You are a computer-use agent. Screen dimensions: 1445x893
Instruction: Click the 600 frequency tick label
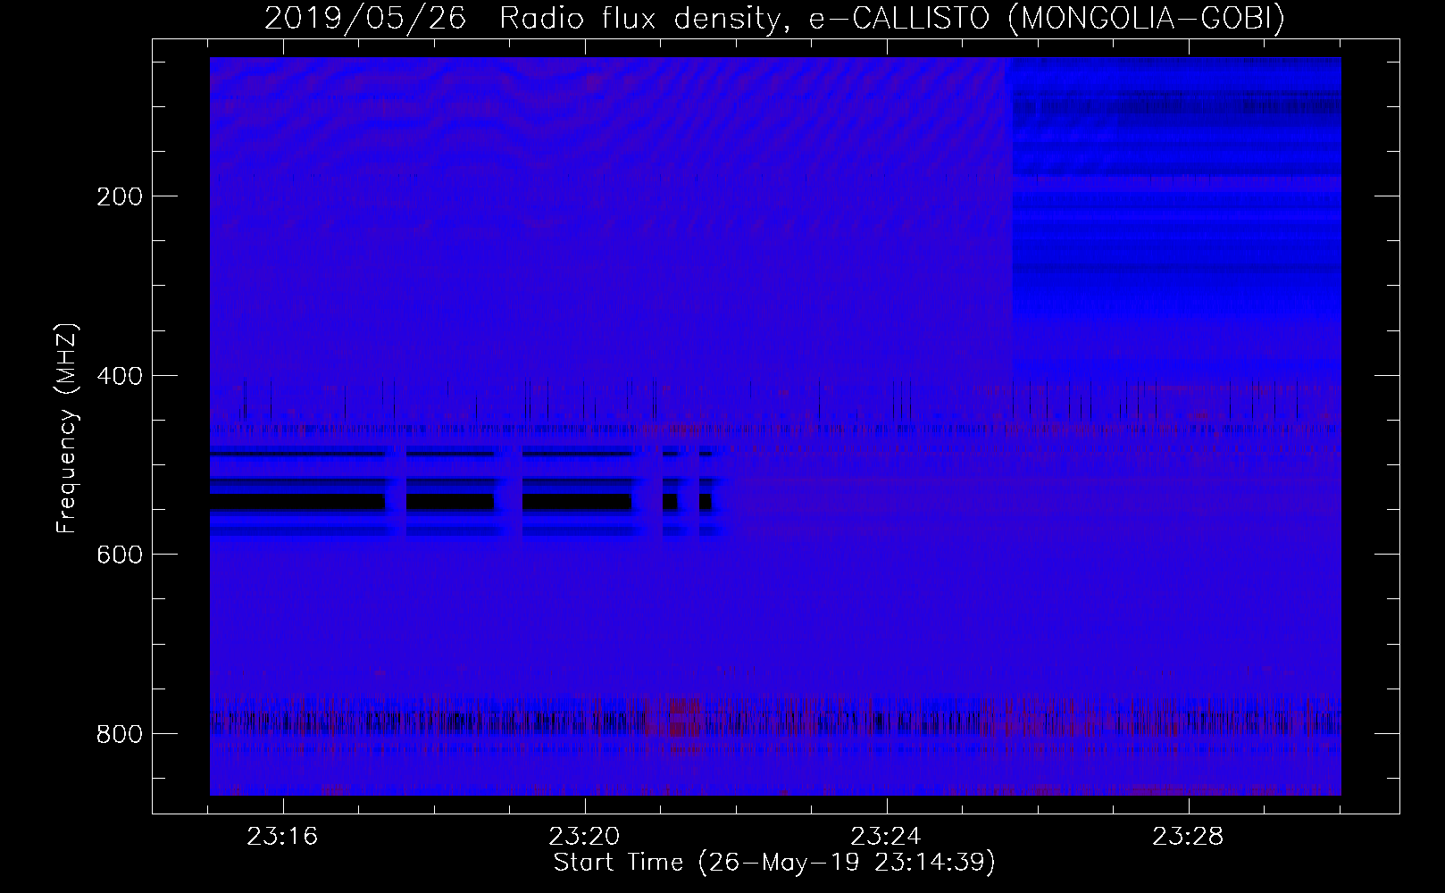click(x=119, y=554)
